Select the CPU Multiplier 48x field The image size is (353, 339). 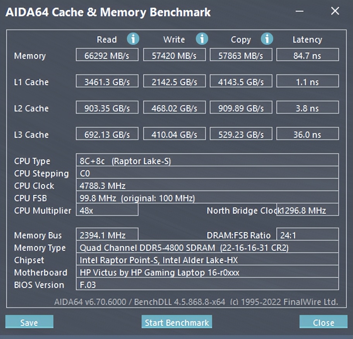pyautogui.click(x=107, y=210)
